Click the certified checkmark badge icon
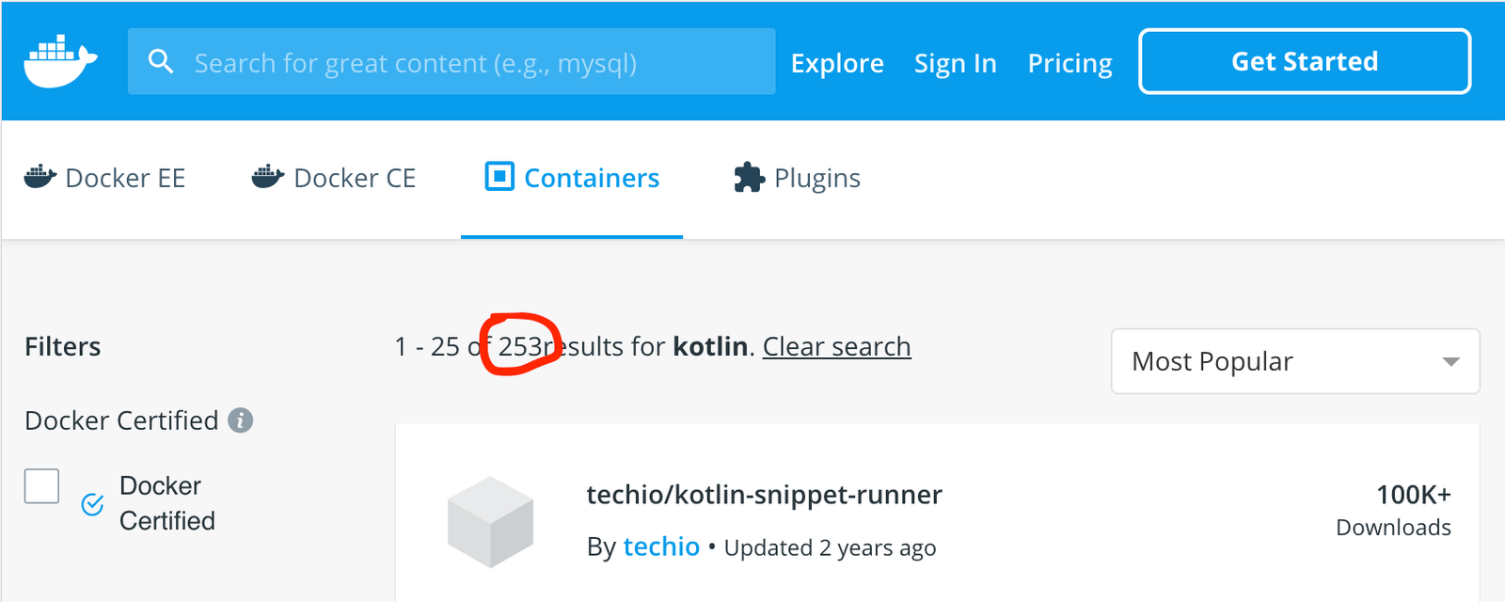Image resolution: width=1505 pixels, height=602 pixels. pyautogui.click(x=92, y=504)
